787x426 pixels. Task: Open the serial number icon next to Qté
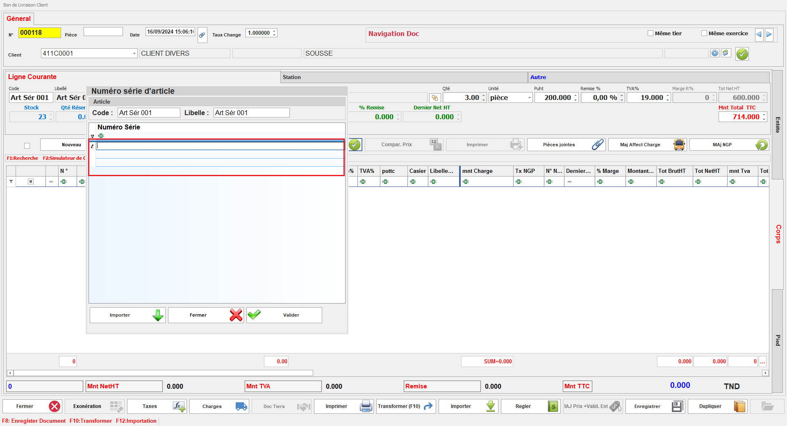[x=435, y=98]
